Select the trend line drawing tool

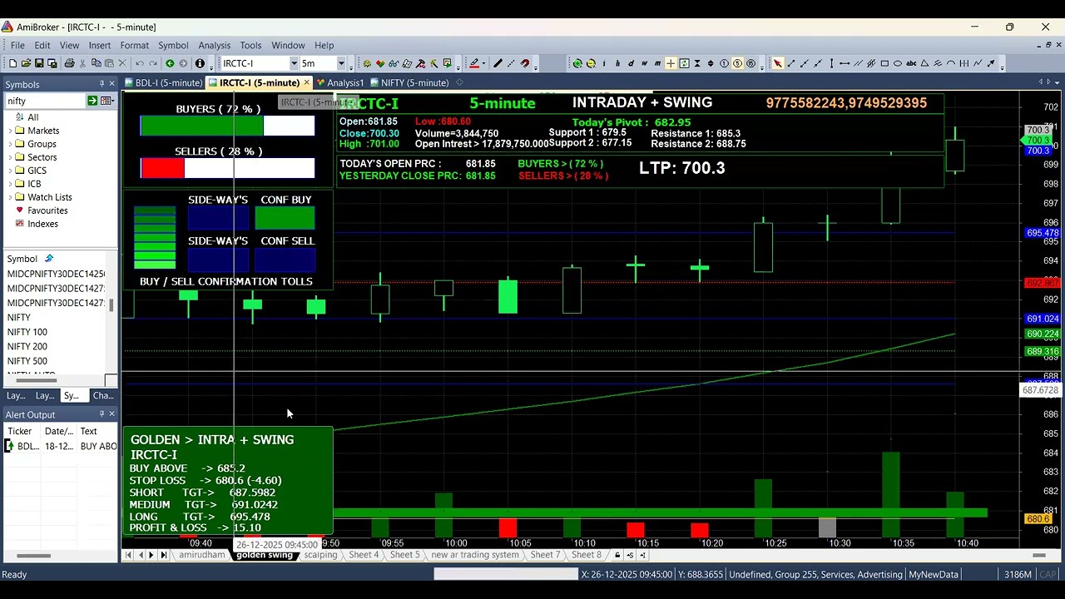(791, 63)
